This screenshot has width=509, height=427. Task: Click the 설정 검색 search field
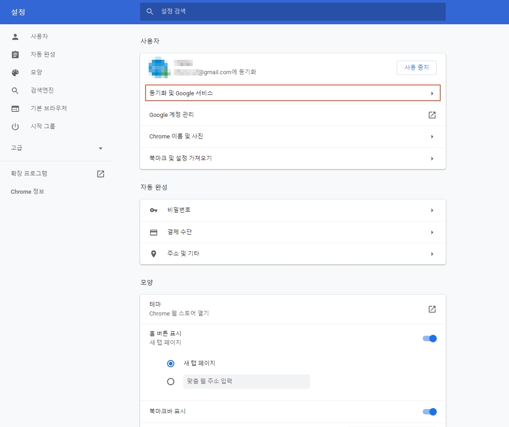pyautogui.click(x=293, y=12)
